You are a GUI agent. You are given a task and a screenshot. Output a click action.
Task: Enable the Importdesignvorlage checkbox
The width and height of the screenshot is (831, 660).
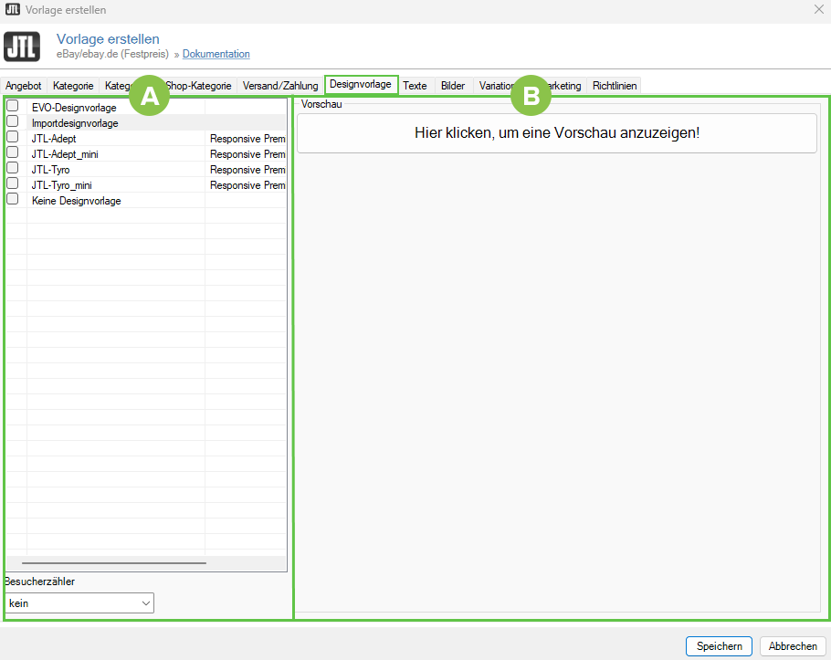(13, 122)
